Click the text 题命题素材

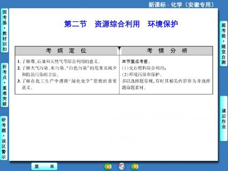(x=134, y=88)
